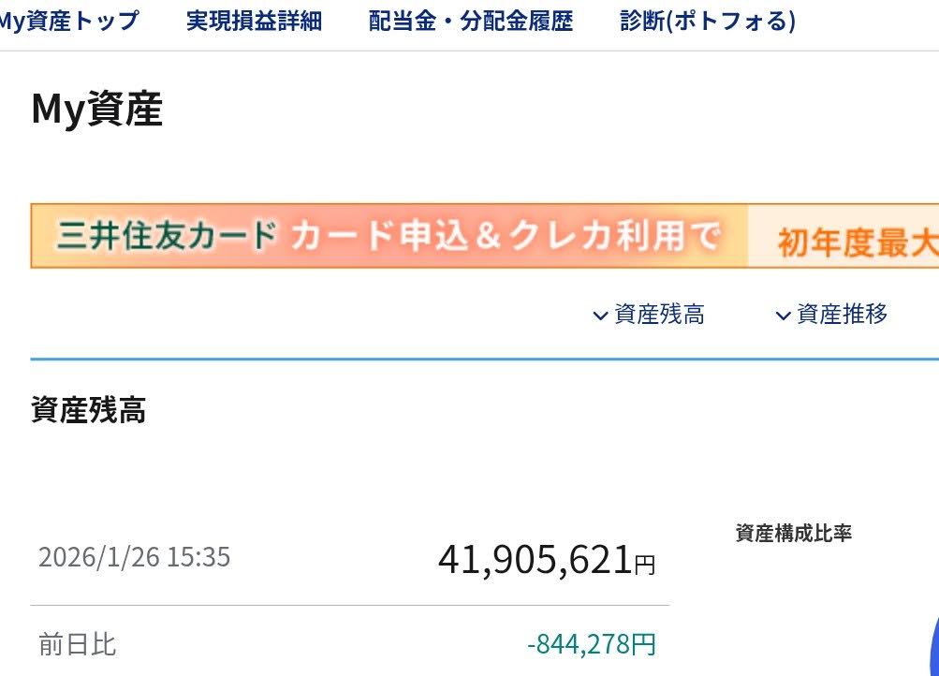Click the bold 資産残高 section heading
939x676 pixels.
tap(88, 410)
